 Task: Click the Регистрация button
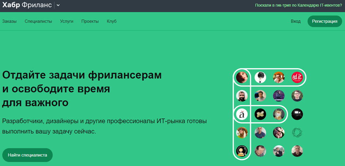[325, 21]
